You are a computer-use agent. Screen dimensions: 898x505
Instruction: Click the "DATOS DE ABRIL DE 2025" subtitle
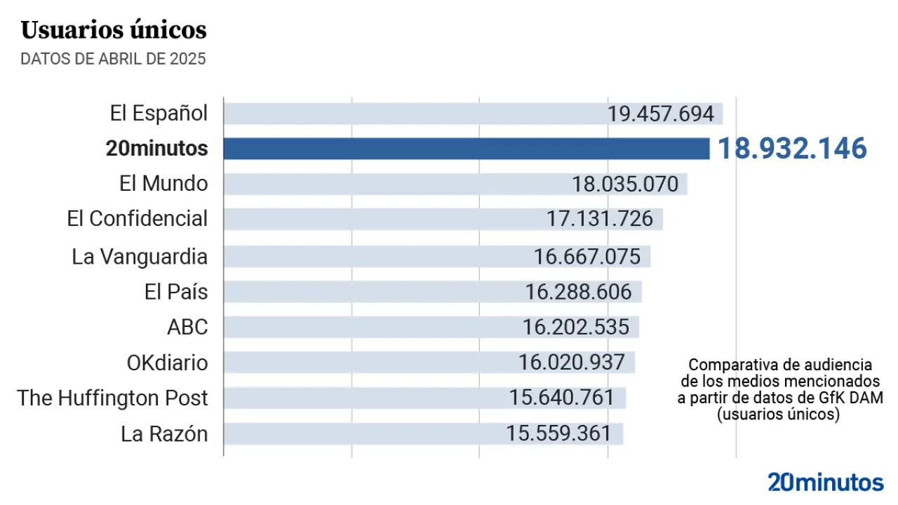[x=113, y=59]
